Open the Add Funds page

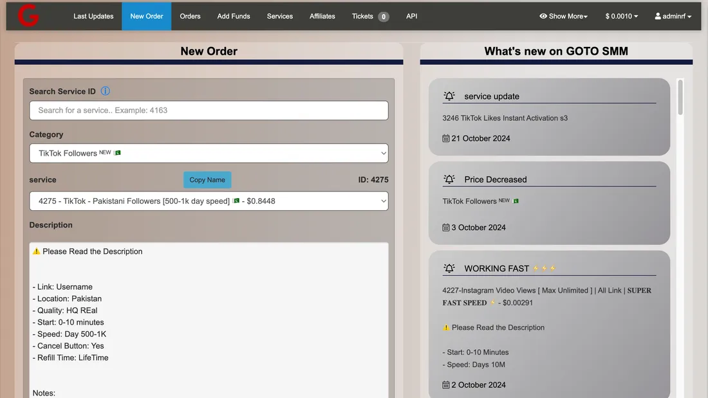(x=234, y=16)
